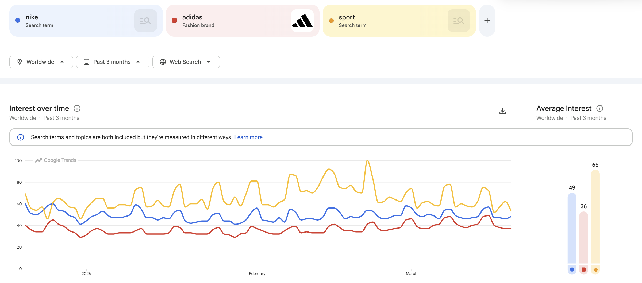Select the nike blue dot marker below its bar

point(572,270)
